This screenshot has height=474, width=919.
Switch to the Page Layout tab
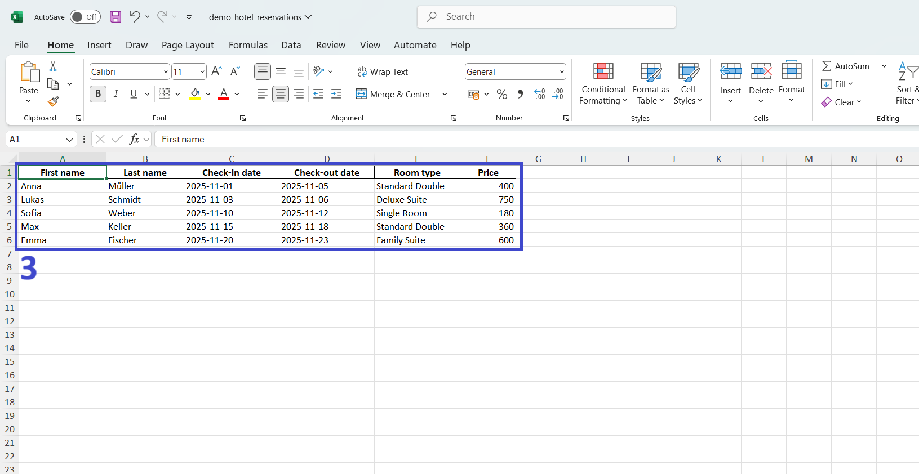(188, 45)
